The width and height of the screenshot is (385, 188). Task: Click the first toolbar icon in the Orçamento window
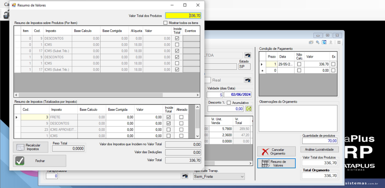tap(311, 42)
